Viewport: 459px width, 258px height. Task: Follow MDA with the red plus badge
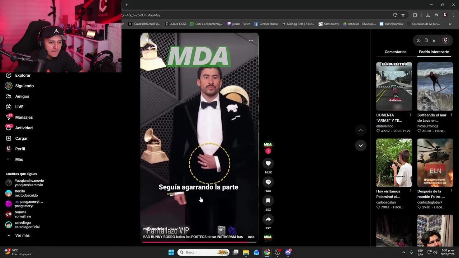268,151
